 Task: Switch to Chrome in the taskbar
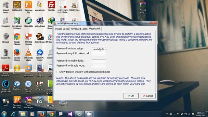[51, 114]
